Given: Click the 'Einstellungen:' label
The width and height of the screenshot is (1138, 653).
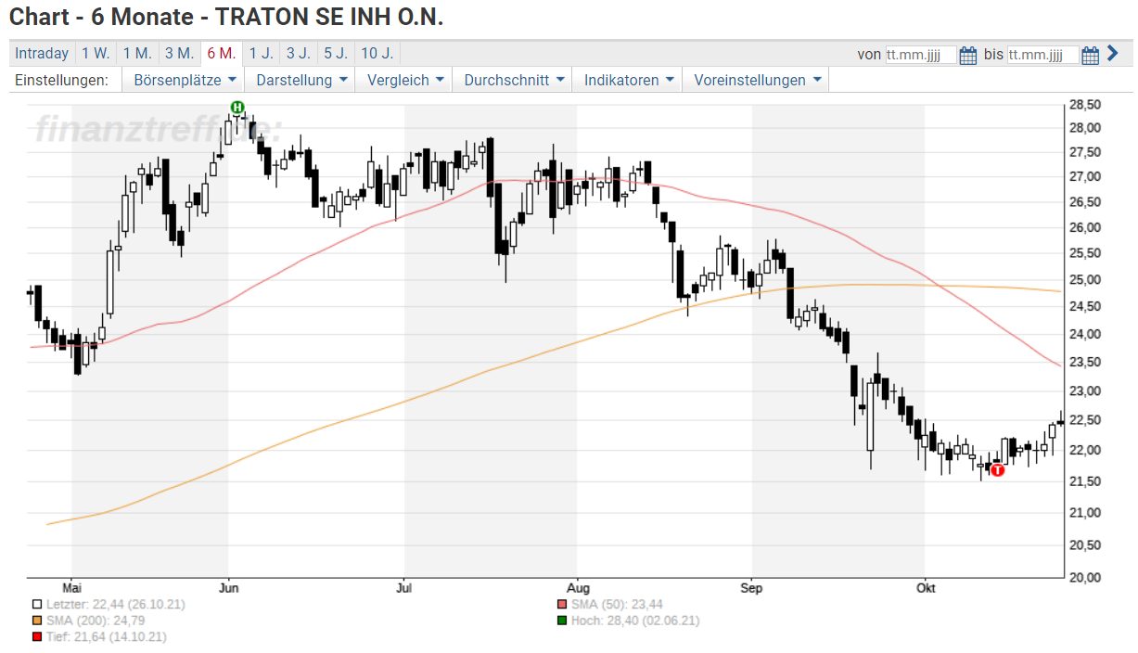Looking at the screenshot, I should [x=62, y=80].
